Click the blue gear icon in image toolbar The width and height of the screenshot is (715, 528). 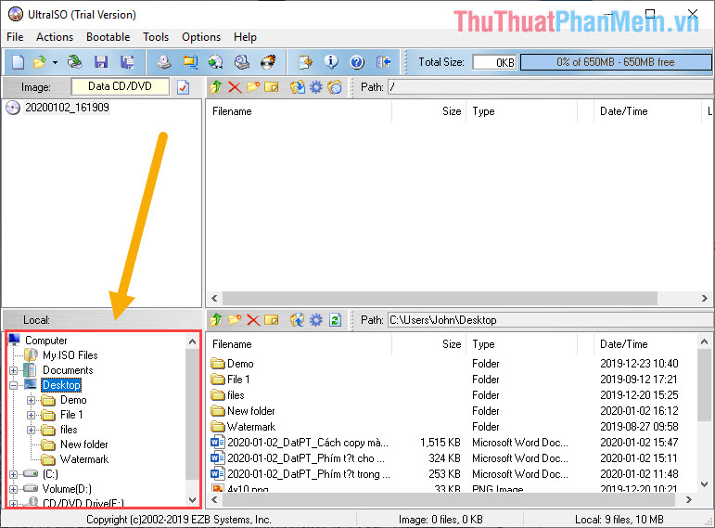[316, 86]
